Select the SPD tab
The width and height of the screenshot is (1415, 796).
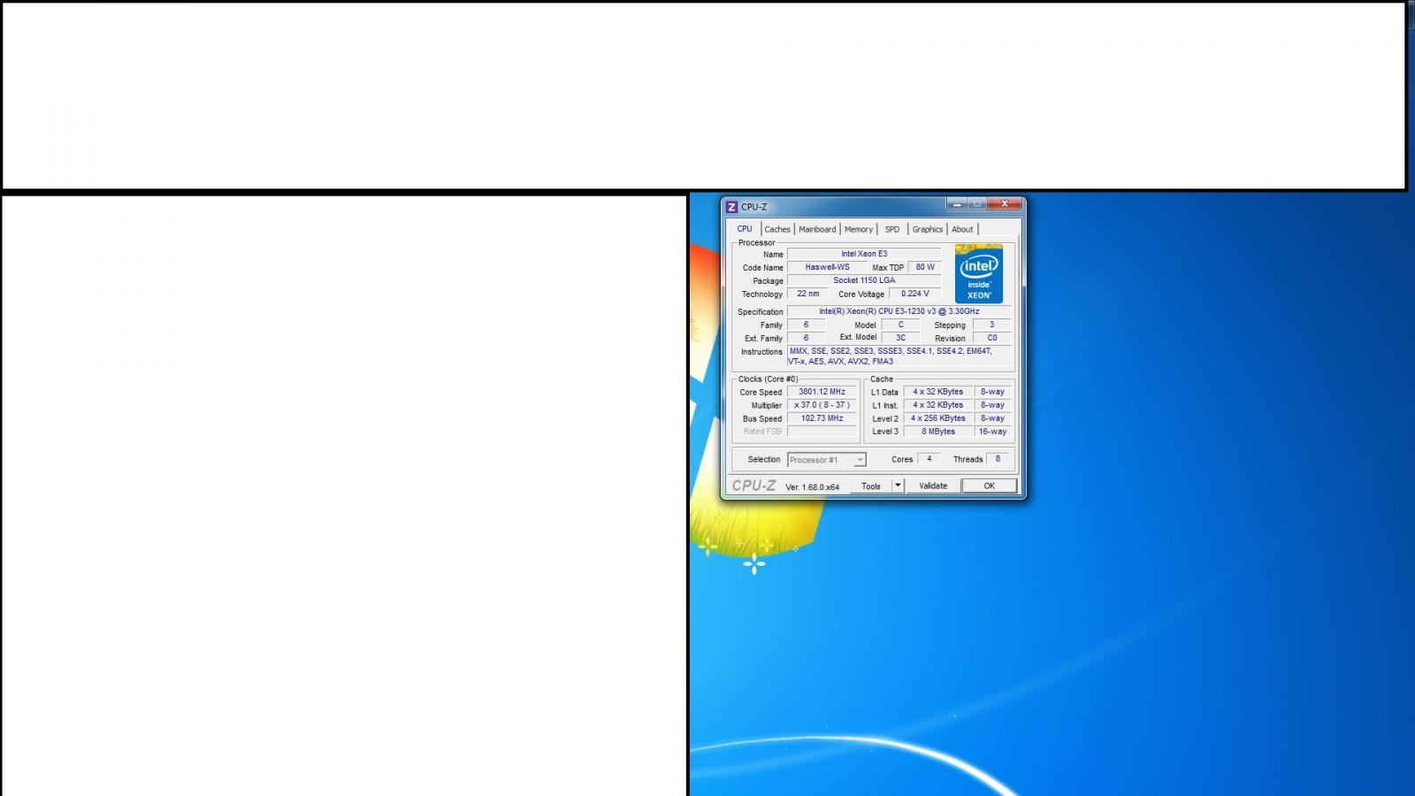click(892, 230)
